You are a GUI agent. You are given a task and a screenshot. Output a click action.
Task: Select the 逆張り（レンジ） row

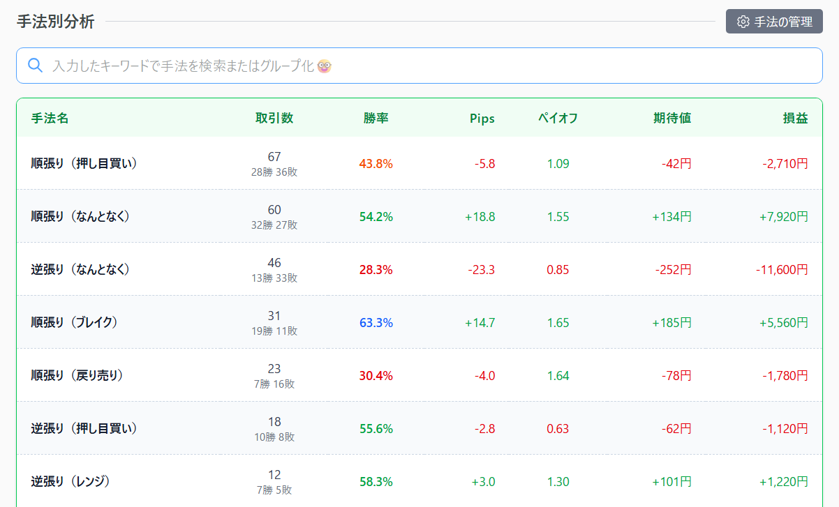point(71,481)
